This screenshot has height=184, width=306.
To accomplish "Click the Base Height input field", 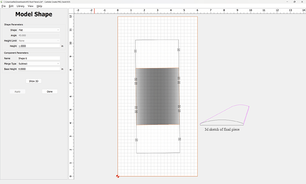I will 39,69.
